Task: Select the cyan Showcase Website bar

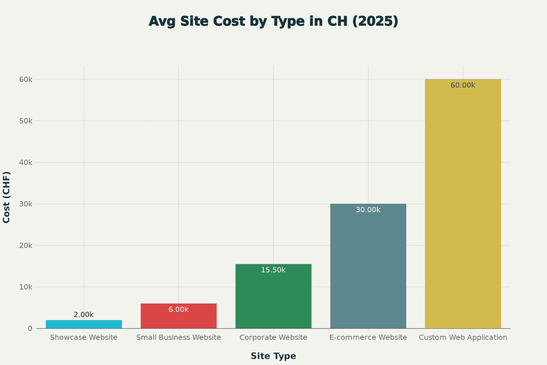Action: (x=84, y=325)
